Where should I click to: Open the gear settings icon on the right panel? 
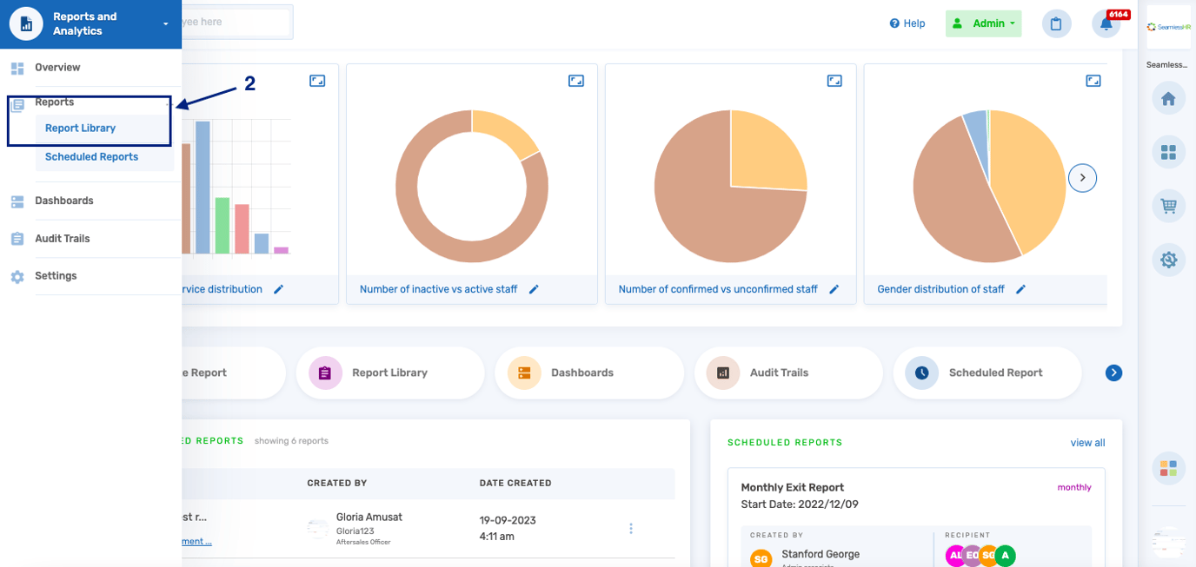click(1168, 260)
